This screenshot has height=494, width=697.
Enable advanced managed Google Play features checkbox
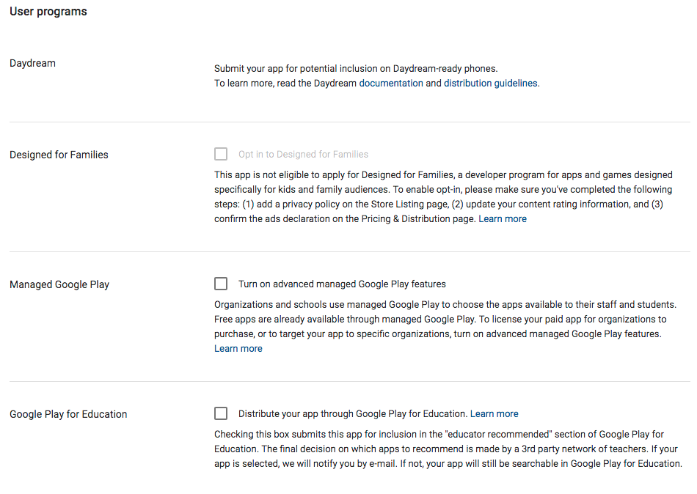click(221, 284)
